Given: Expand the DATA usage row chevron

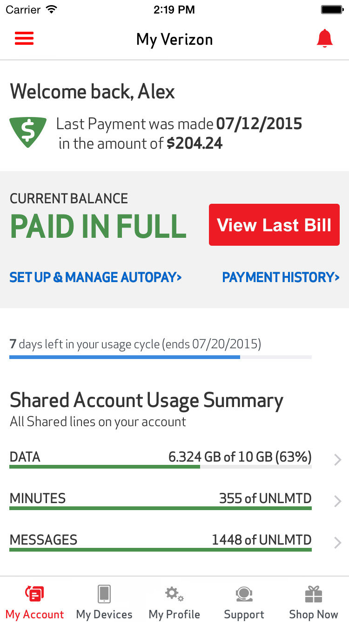Looking at the screenshot, I should click(x=338, y=460).
